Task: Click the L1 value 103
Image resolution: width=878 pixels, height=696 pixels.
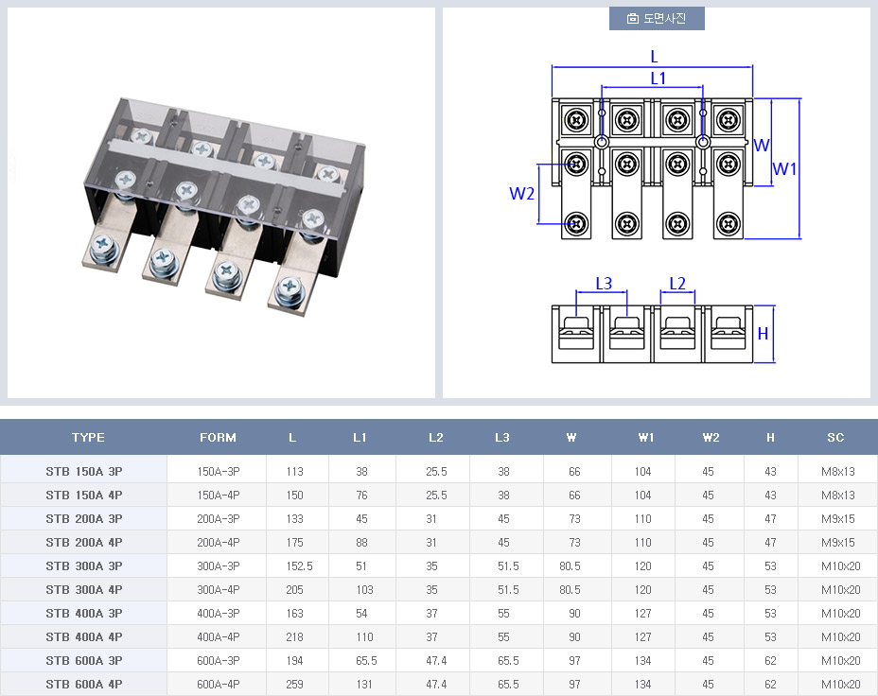Action: [364, 590]
